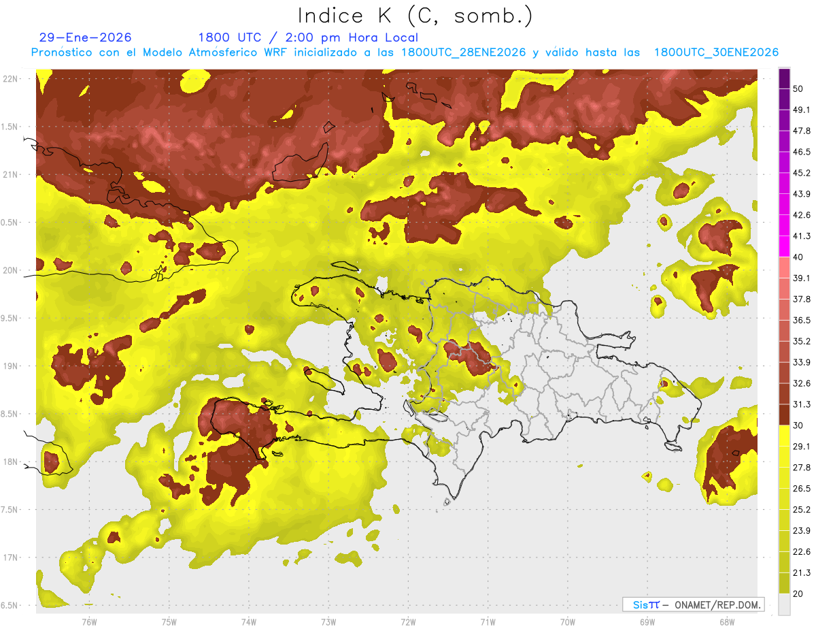The height and width of the screenshot is (631, 816).
Task: Click the legend value '39.1'
Action: 802,278
